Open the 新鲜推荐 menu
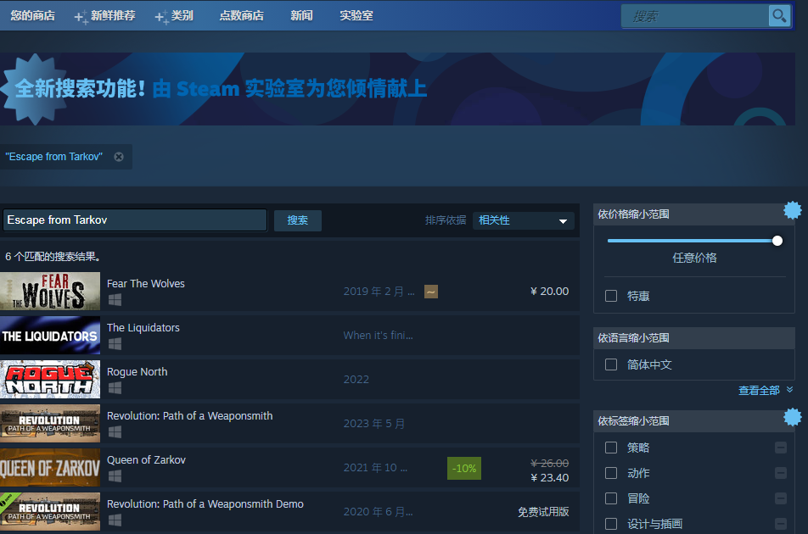This screenshot has width=808, height=534. (113, 15)
